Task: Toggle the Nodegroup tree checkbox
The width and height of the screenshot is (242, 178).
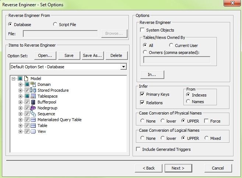Action: point(27,108)
